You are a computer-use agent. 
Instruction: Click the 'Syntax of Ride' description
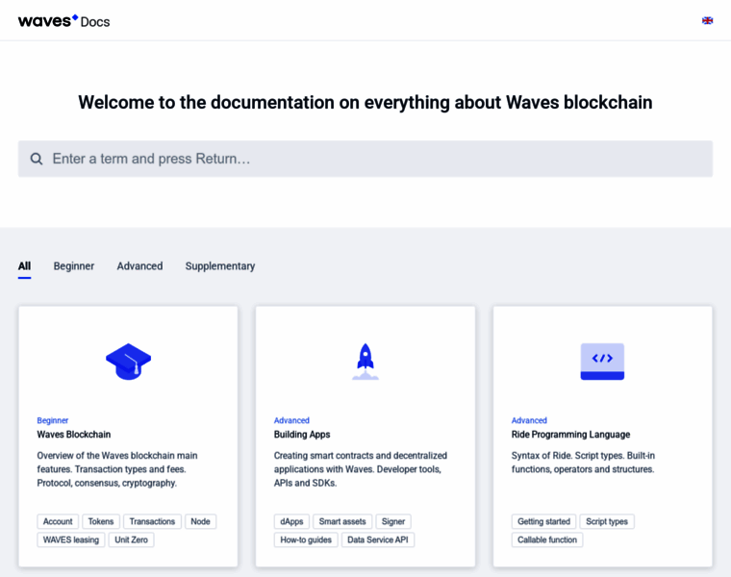point(583,463)
